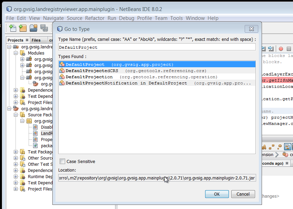Image resolution: width=293 pixels, height=209 pixels.
Task: Open the Refactor menu
Action: click(95, 18)
